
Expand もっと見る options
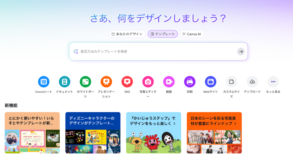(273, 82)
